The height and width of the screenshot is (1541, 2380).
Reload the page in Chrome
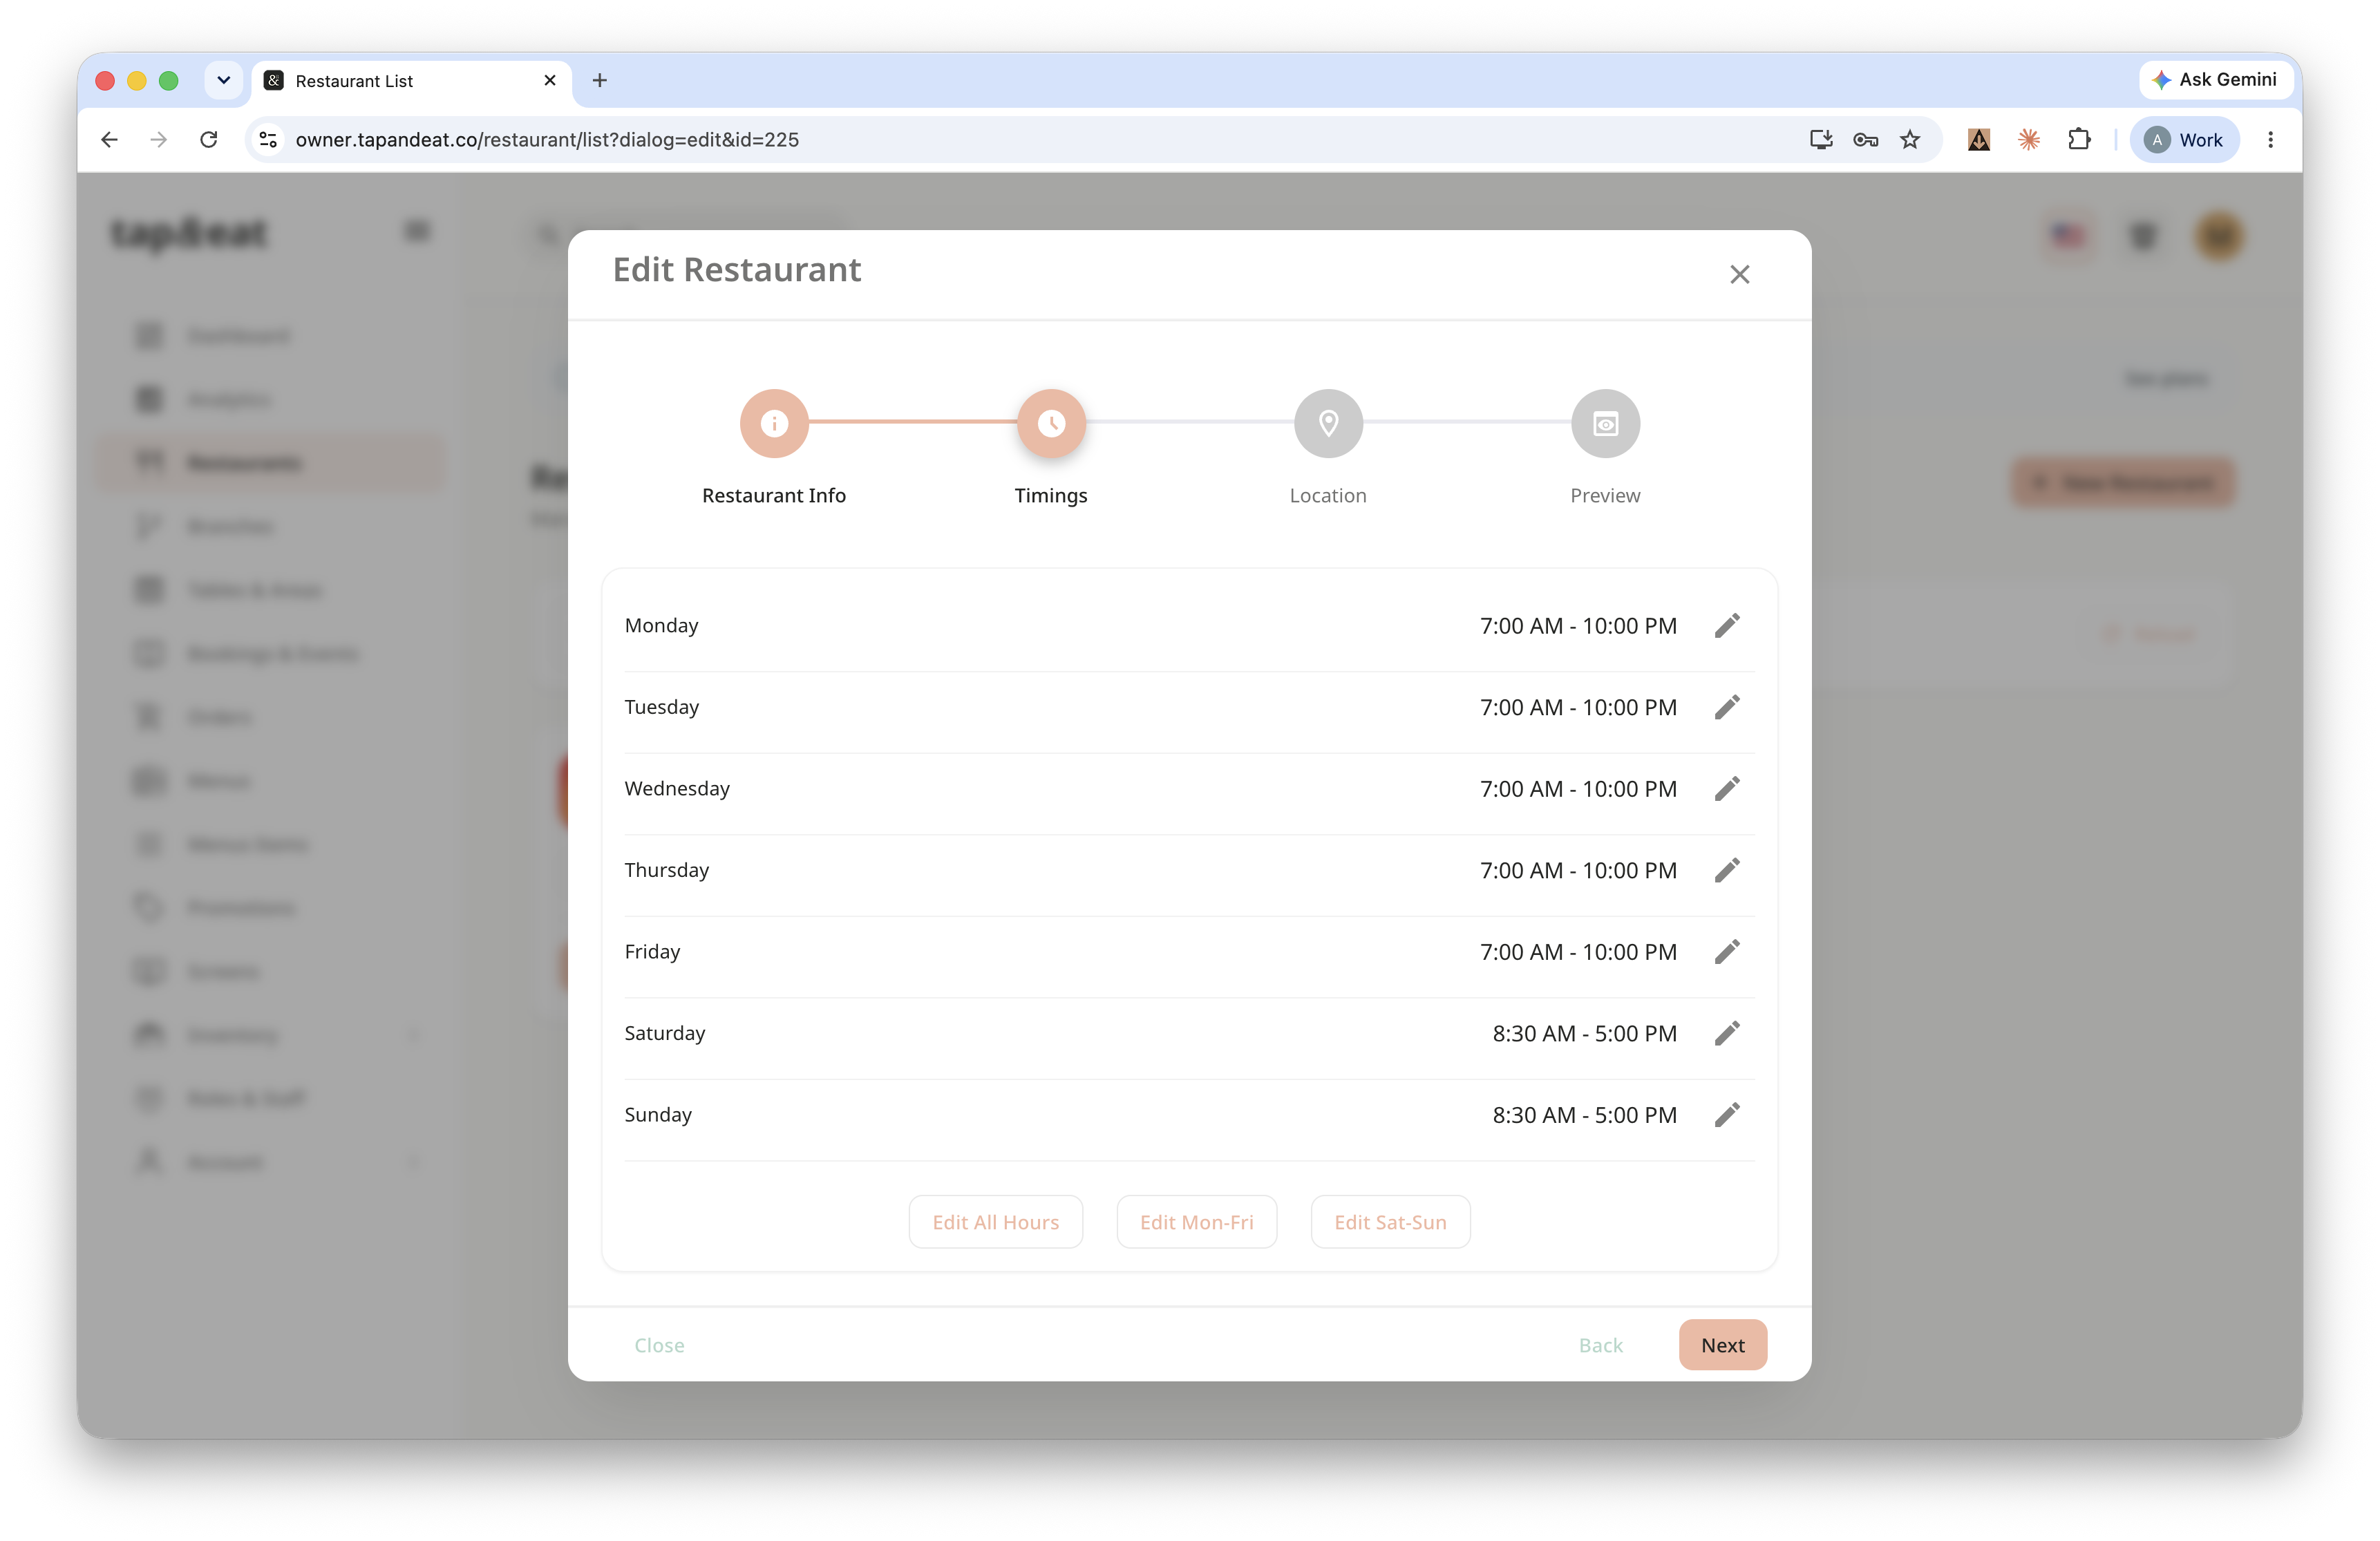coord(209,140)
